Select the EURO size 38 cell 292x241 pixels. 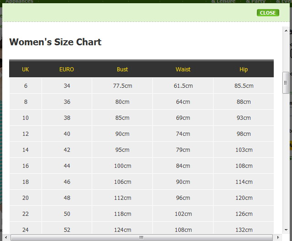coord(67,118)
